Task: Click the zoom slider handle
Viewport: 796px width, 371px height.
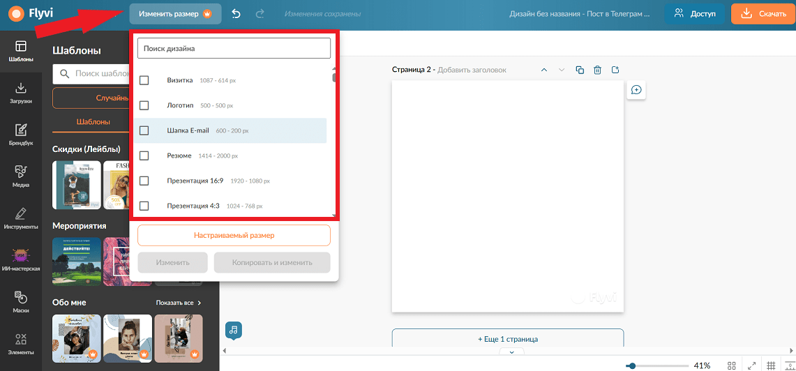Action: click(x=631, y=365)
